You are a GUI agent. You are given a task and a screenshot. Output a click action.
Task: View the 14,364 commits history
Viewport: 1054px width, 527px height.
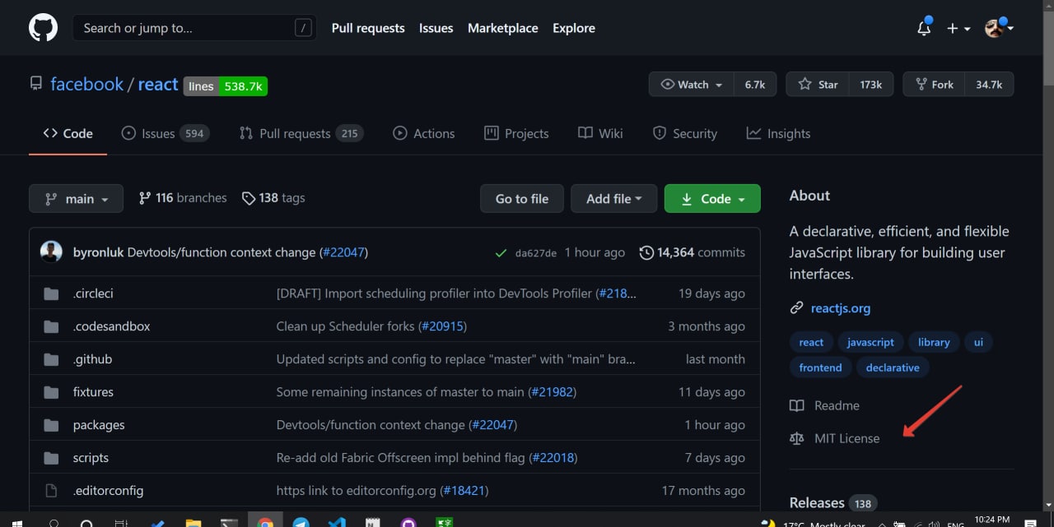coord(693,252)
